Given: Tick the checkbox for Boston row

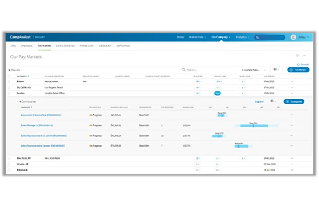Looking at the screenshot, I should [9, 82].
